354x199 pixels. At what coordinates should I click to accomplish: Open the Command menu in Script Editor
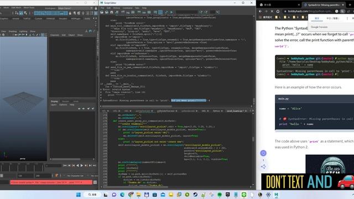(128, 8)
